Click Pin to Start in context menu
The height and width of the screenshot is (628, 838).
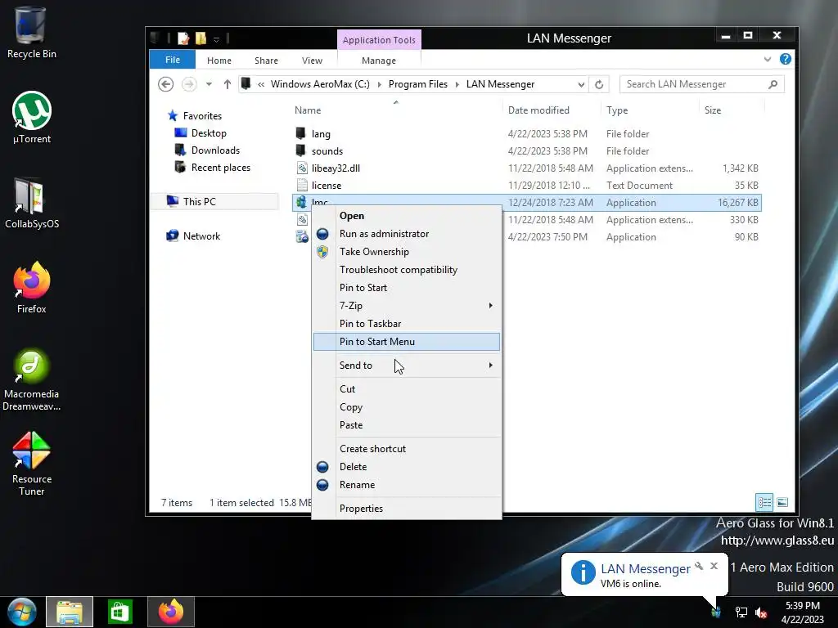[x=407, y=288]
